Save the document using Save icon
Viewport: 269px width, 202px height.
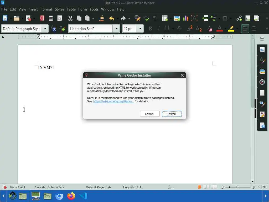[28, 18]
